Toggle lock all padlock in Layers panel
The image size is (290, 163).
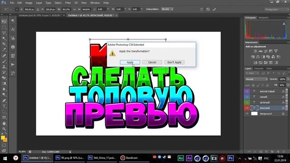tap(267, 85)
